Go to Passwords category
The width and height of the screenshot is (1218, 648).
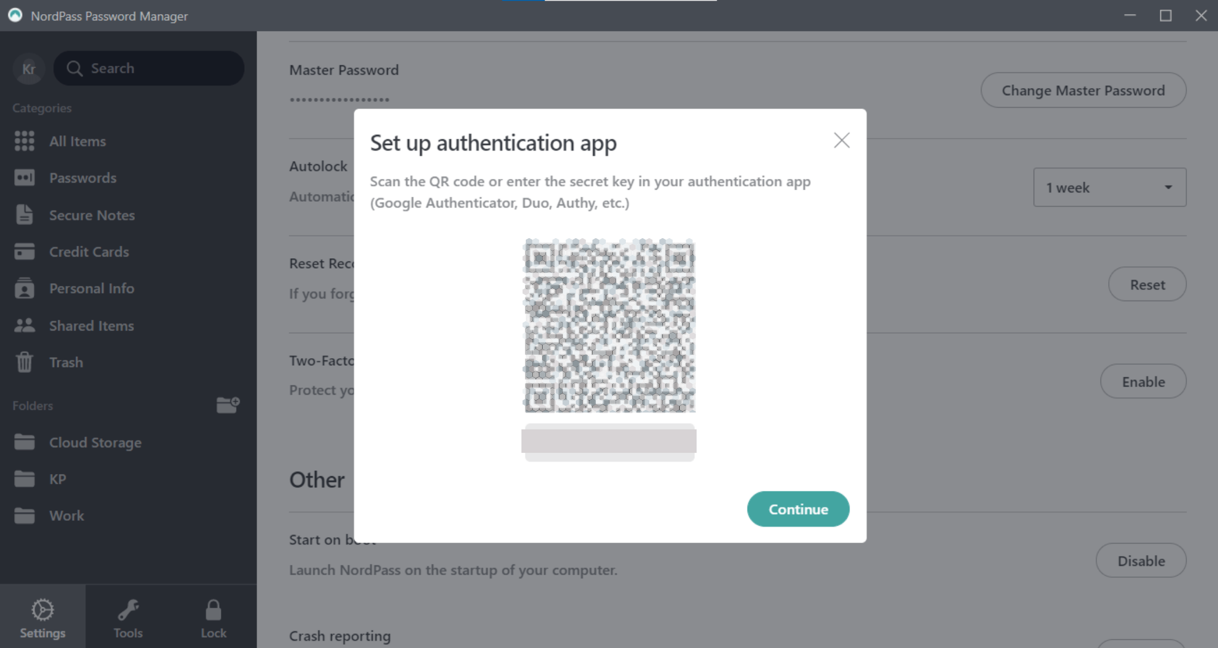(83, 178)
